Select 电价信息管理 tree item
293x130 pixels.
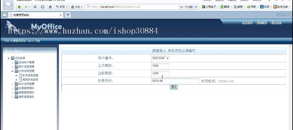(27, 84)
